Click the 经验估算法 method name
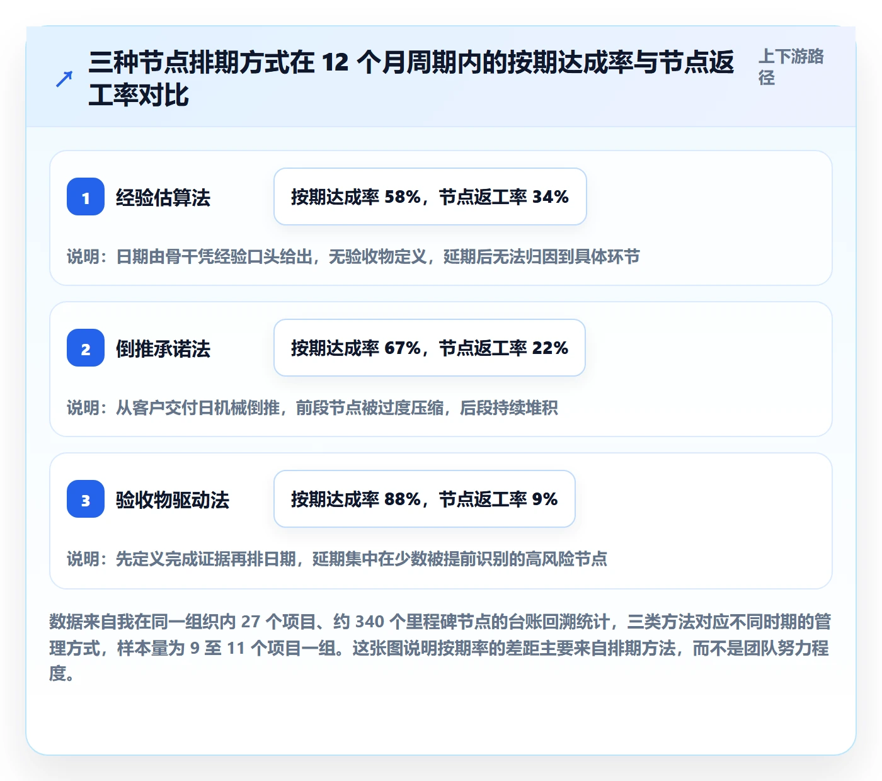This screenshot has width=882, height=781. coord(163,197)
